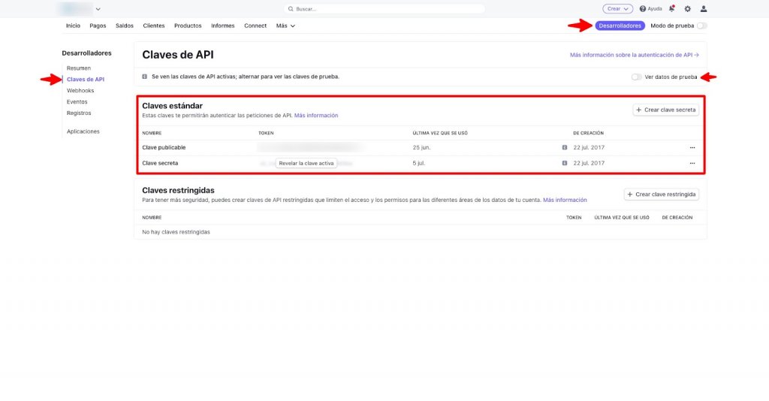Open the Informes section
This screenshot has width=769, height=401.
(222, 26)
